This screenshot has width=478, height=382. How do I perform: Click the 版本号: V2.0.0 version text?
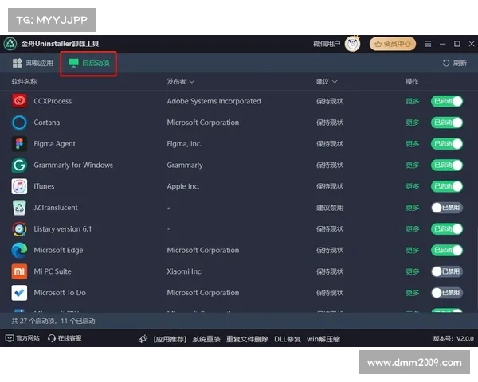[x=453, y=338]
